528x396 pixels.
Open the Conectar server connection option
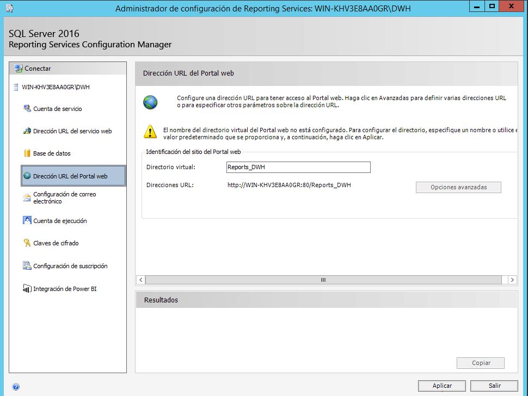tap(38, 69)
